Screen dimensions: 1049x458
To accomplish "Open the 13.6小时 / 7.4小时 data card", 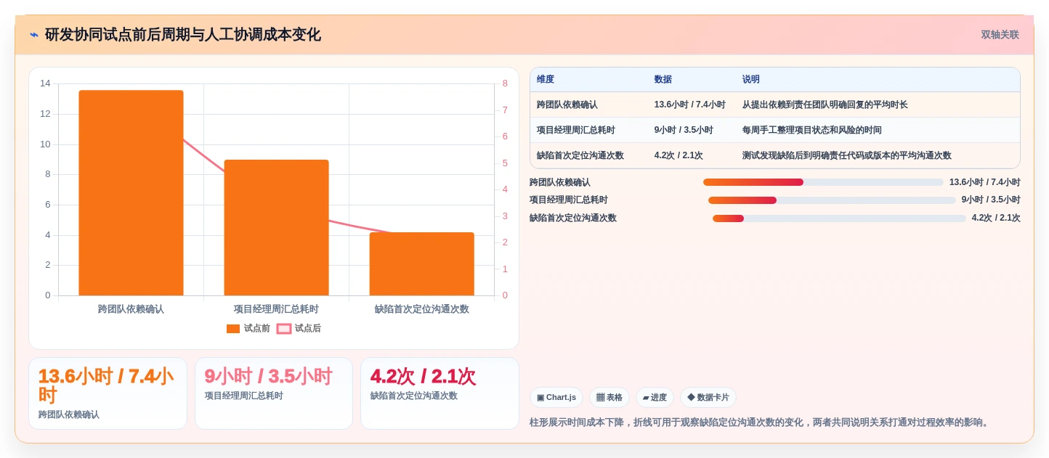I will pos(108,393).
